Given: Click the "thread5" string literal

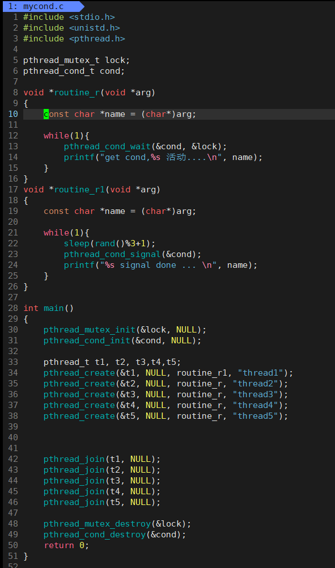Looking at the screenshot, I should point(256,416).
